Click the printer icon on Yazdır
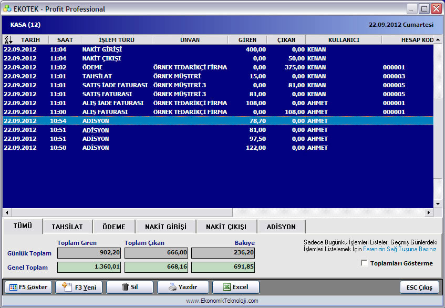 [172, 287]
